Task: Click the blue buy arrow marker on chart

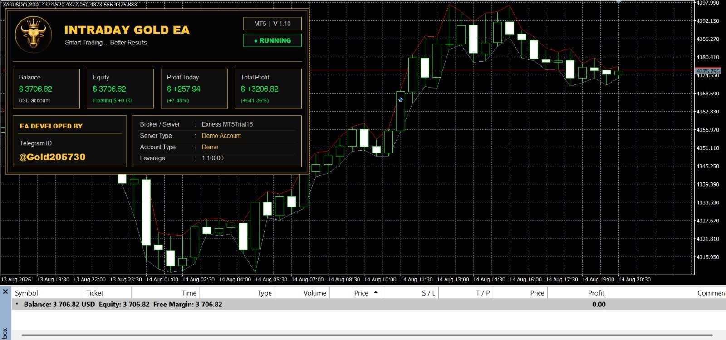Action: 401,99
